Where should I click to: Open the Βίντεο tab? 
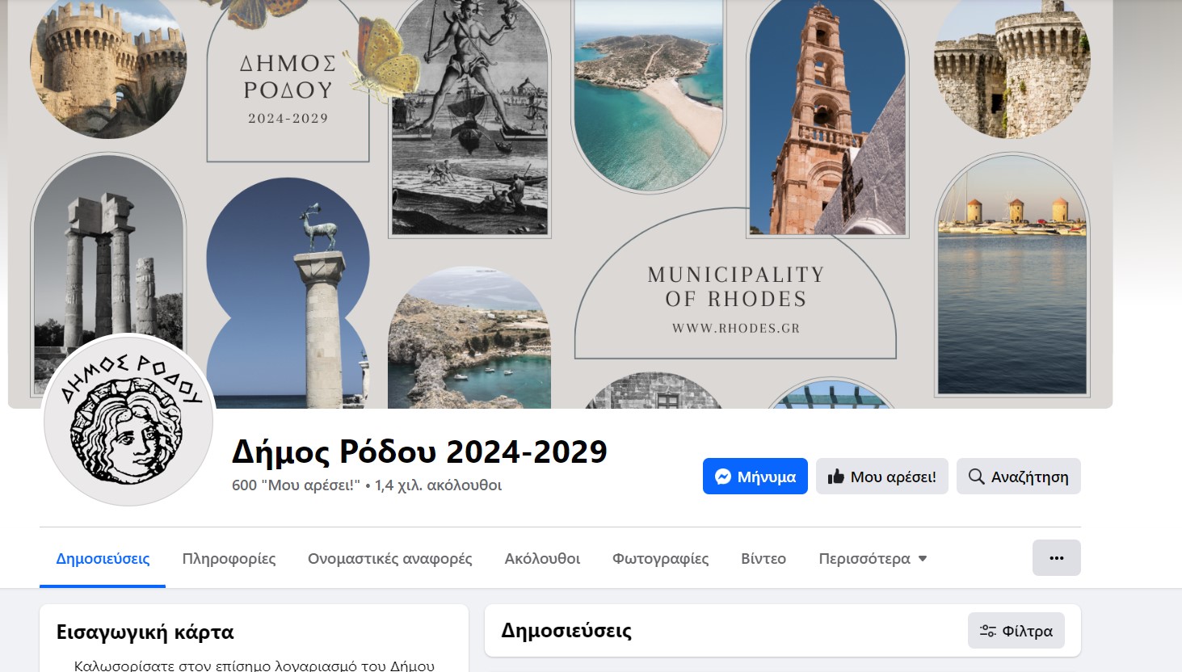click(x=763, y=559)
